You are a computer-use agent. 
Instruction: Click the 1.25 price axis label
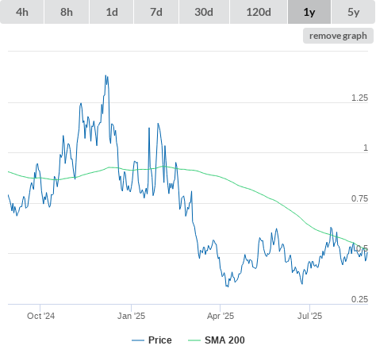[359, 98]
